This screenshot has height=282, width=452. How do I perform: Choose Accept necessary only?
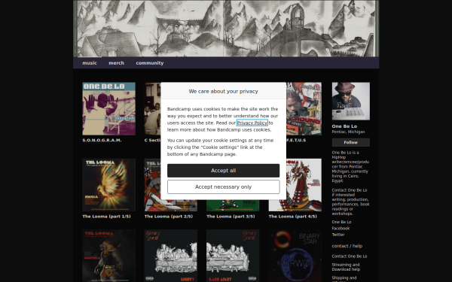tap(224, 186)
